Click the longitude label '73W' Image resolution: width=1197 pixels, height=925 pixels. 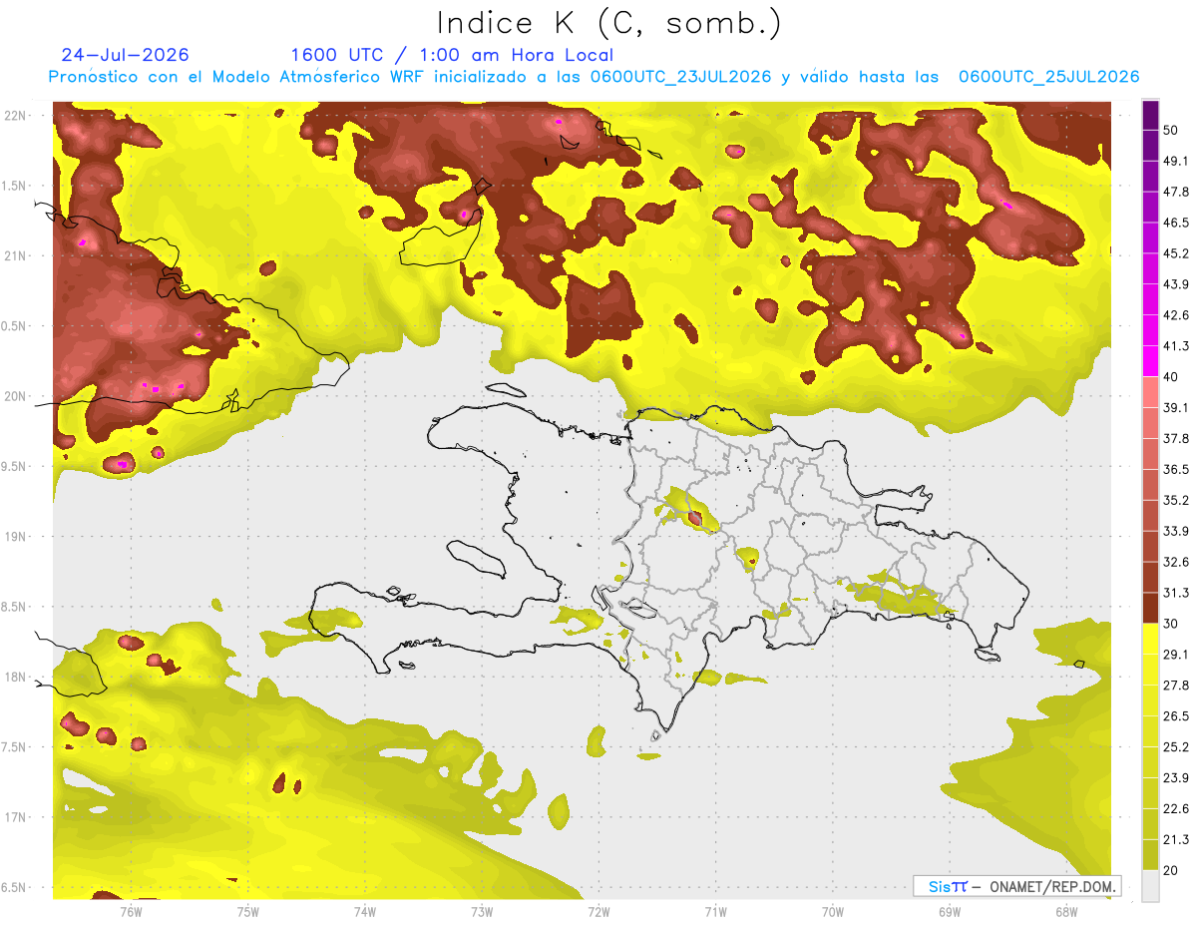click(482, 911)
